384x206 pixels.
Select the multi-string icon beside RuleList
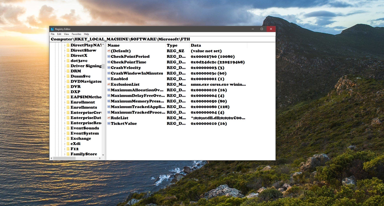[108, 118]
